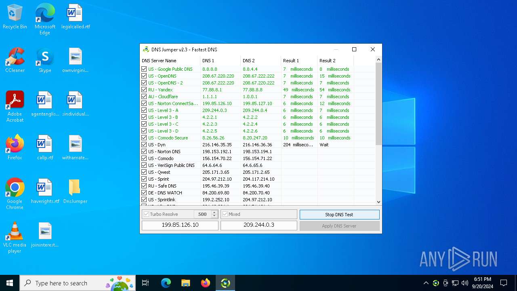Launch Firefox from the desktop shortcut

tap(15, 148)
